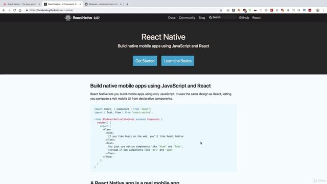Close the active React Native framework tab
The image size is (327, 184).
(80, 4)
